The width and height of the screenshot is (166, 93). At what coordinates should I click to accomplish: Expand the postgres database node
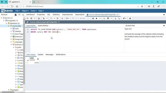(9, 90)
